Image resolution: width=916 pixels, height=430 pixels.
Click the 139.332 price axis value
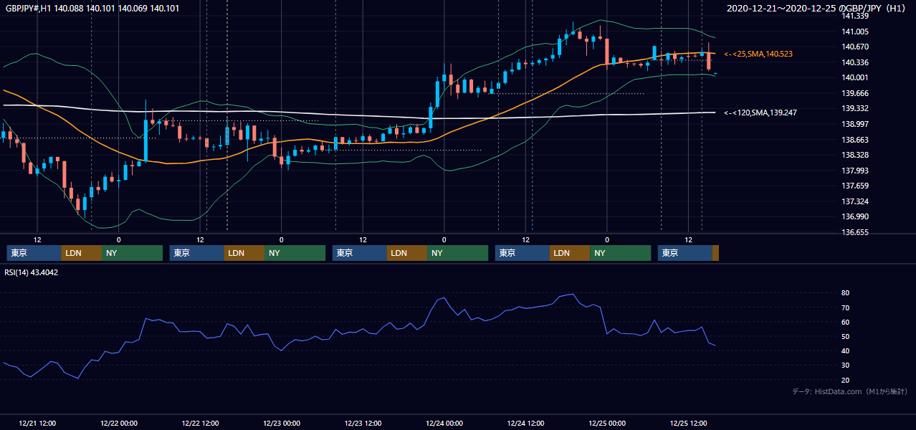pos(857,108)
